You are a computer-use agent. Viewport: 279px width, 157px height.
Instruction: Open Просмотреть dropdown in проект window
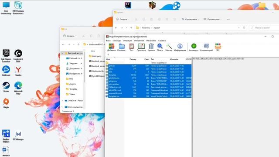click(212, 19)
